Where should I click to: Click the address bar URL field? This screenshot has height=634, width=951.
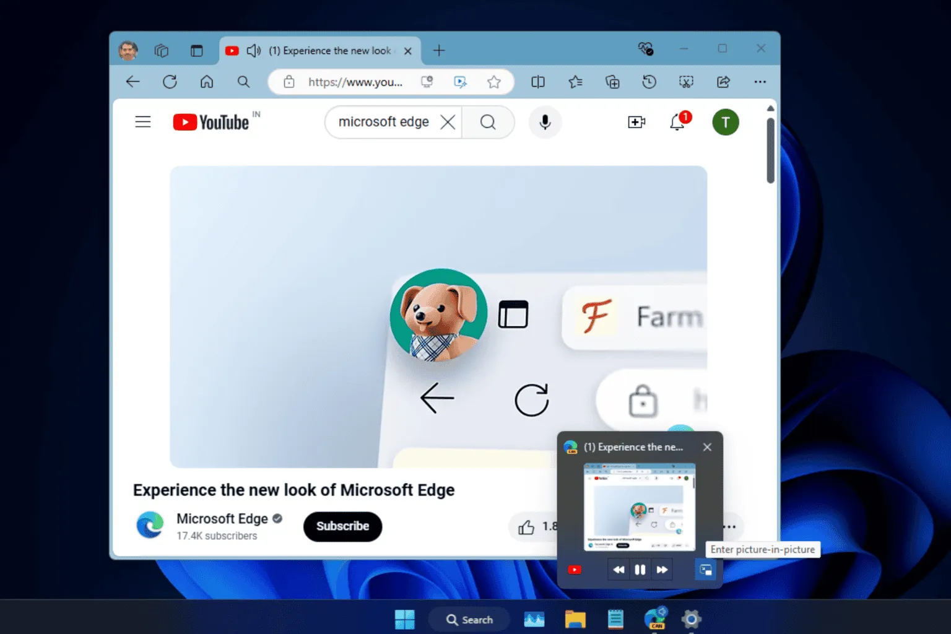[x=355, y=82]
